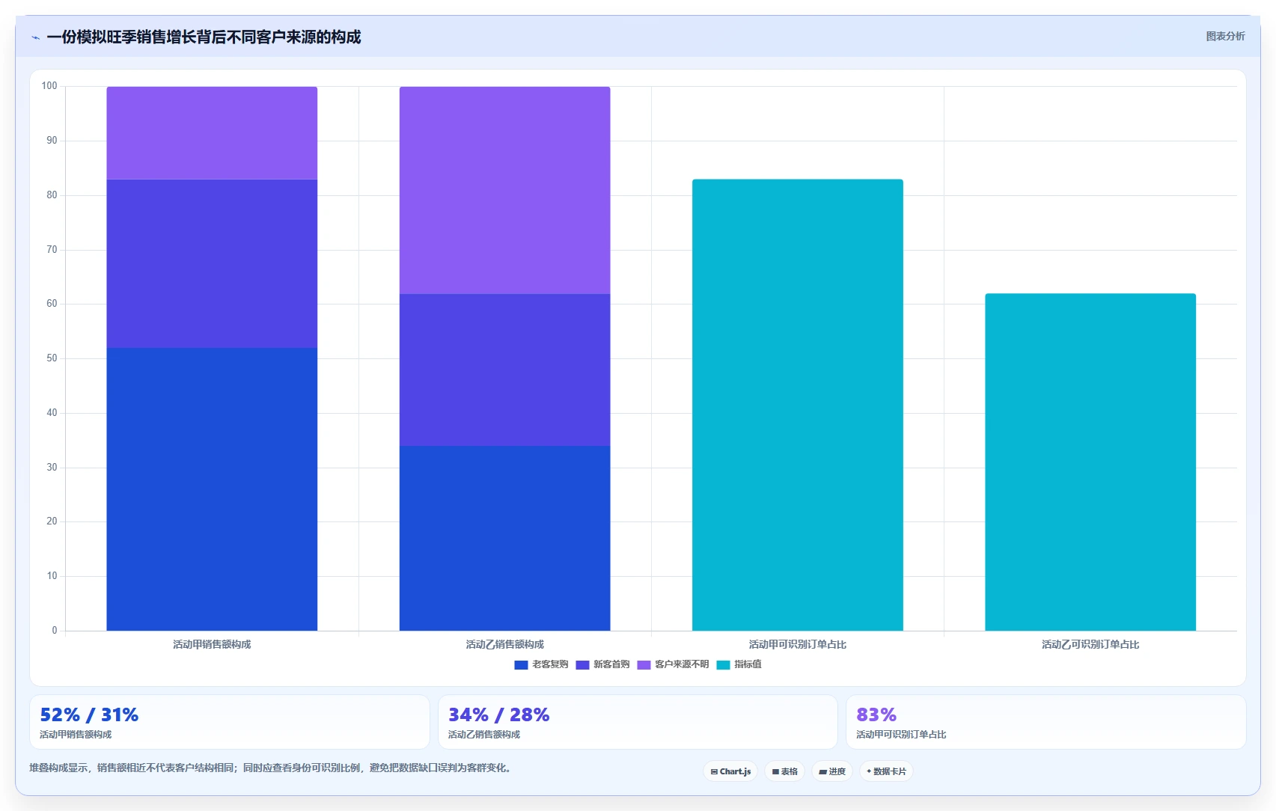Select the 数据卡片 chip
Image resolution: width=1276 pixels, height=811 pixels.
point(886,771)
